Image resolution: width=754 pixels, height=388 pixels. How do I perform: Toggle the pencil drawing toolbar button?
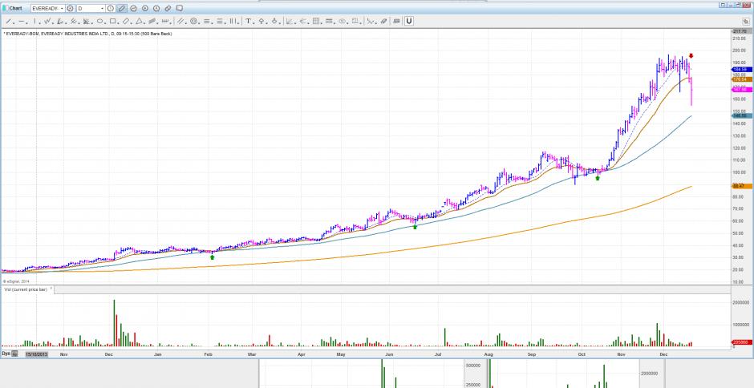(x=122, y=8)
